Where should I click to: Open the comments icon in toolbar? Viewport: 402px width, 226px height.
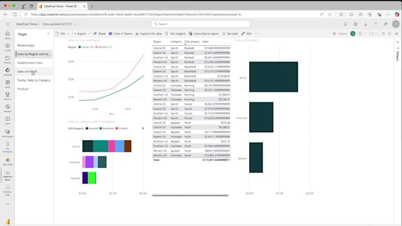[390, 34]
